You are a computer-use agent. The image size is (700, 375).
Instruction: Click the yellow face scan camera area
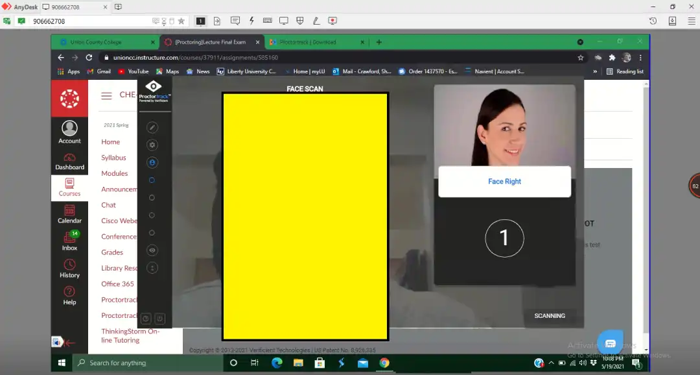pyautogui.click(x=305, y=216)
